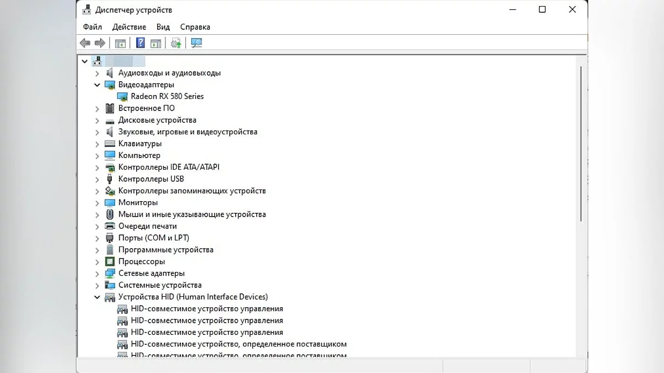Click the chip icon beside Встроенное ПО
664x373 pixels.
point(110,108)
